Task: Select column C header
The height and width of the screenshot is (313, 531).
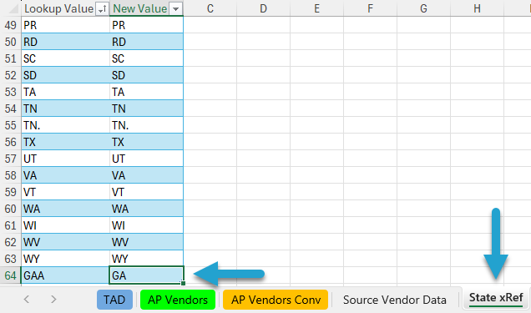Action: pos(210,8)
